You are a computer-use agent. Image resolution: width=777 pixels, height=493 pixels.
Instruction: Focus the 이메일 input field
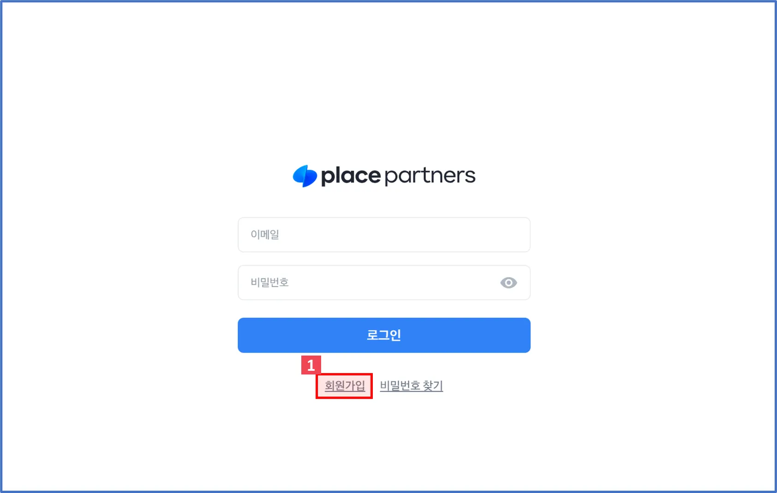(384, 235)
